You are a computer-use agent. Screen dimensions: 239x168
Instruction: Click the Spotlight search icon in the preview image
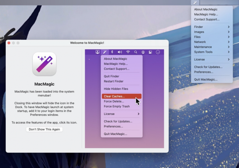click(x=136, y=52)
